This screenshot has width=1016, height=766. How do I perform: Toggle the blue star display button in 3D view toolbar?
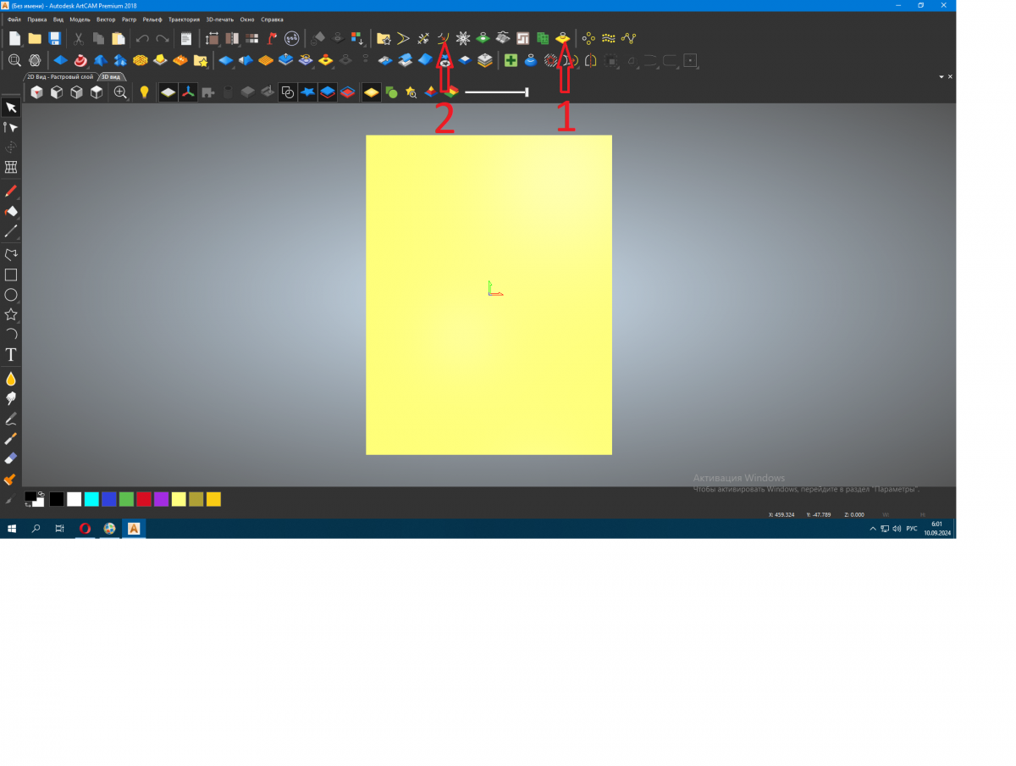pos(307,92)
